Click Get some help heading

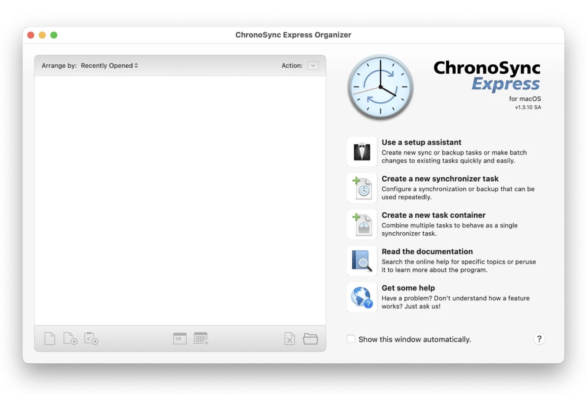[x=408, y=288]
